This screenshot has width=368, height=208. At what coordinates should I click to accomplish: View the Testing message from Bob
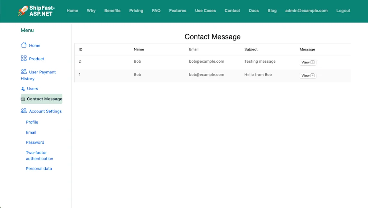307,62
